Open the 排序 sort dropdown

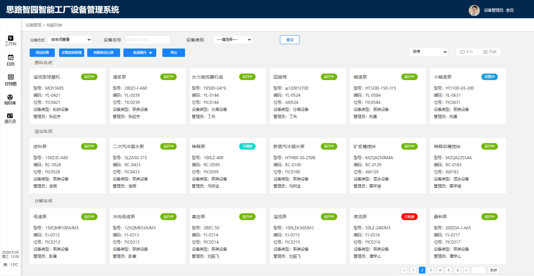[429, 52]
